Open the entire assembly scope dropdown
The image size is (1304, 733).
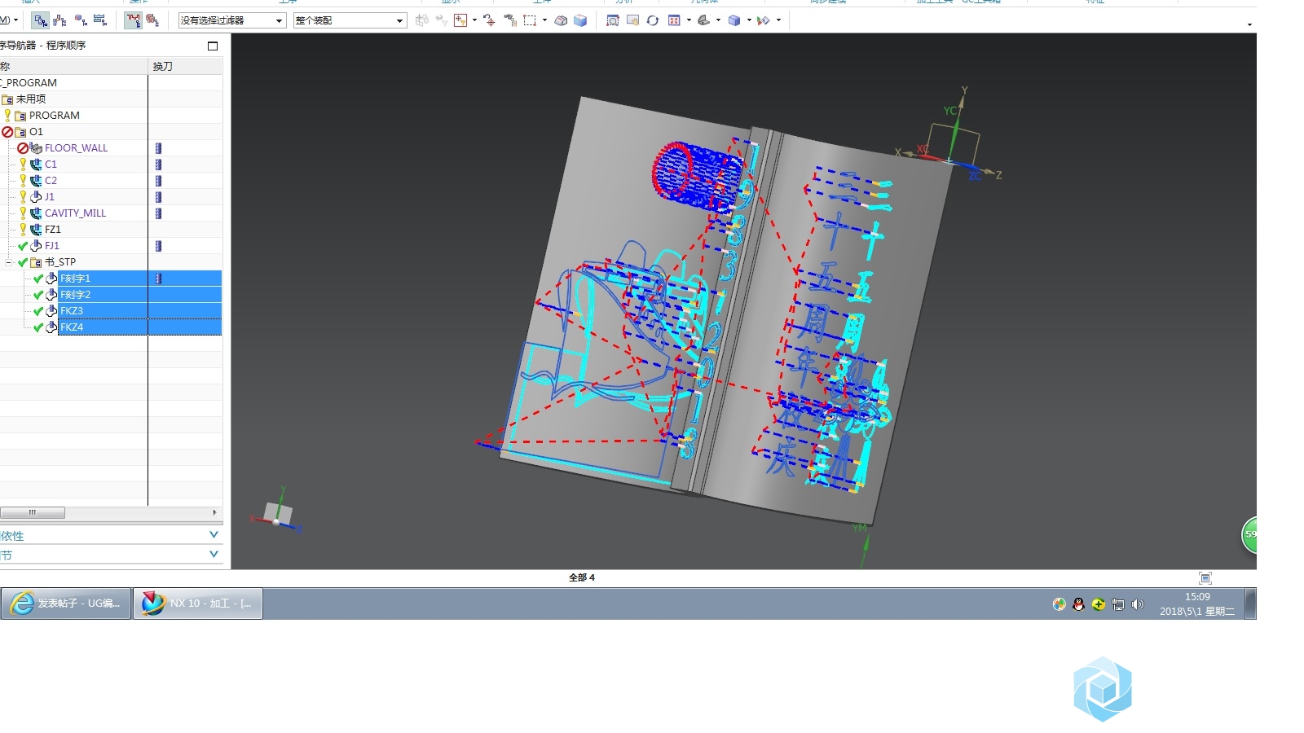pos(350,20)
